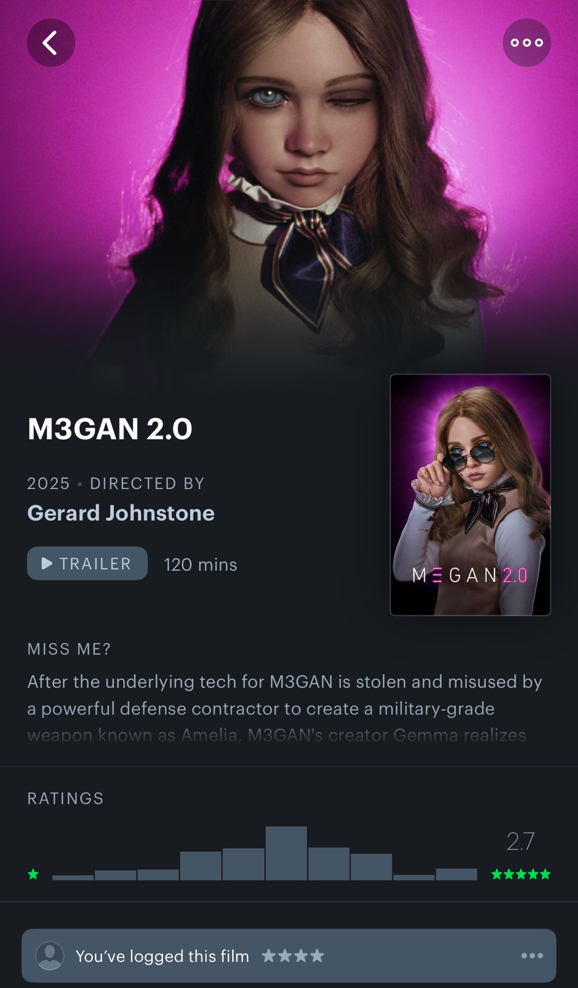Play the M3GAN 2.0 trailer
Image resolution: width=578 pixels, height=988 pixels.
coord(87,563)
